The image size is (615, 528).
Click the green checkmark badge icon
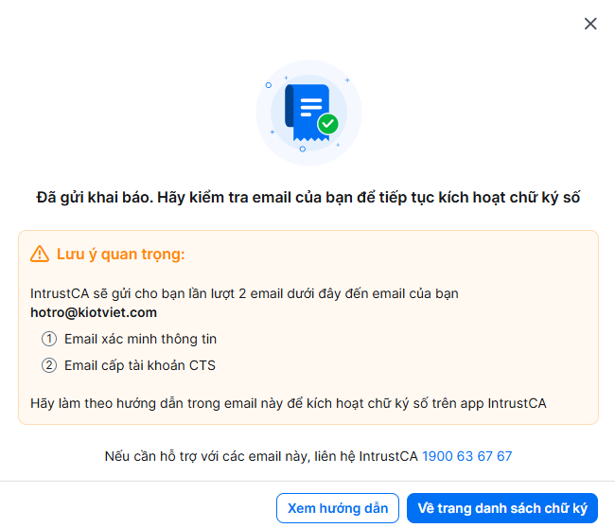click(328, 124)
